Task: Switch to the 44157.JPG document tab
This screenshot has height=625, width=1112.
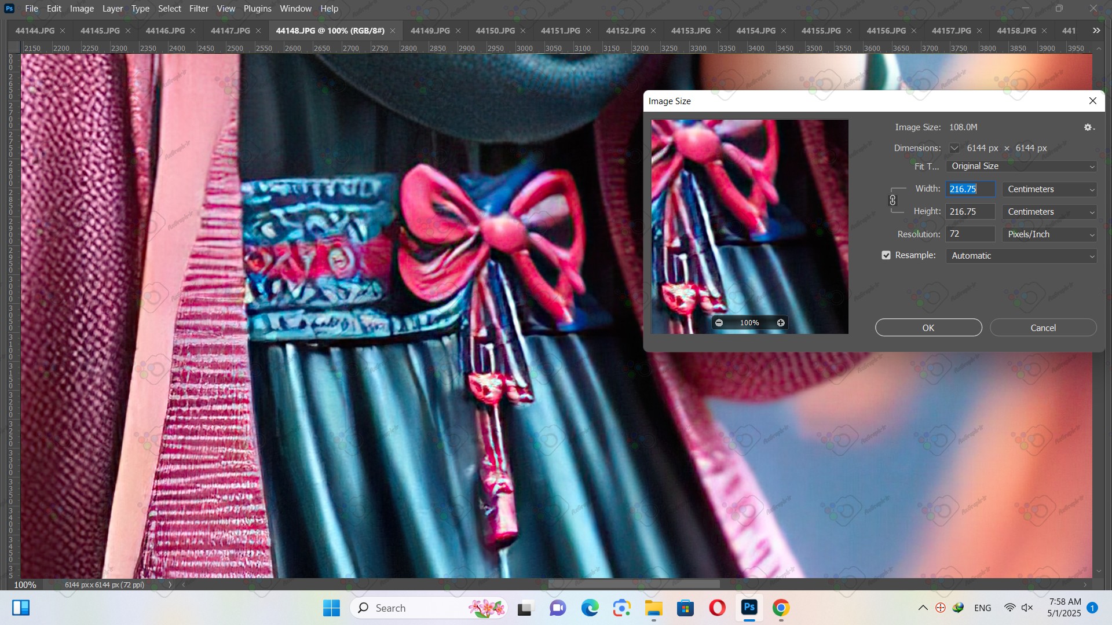Action: click(x=952, y=31)
